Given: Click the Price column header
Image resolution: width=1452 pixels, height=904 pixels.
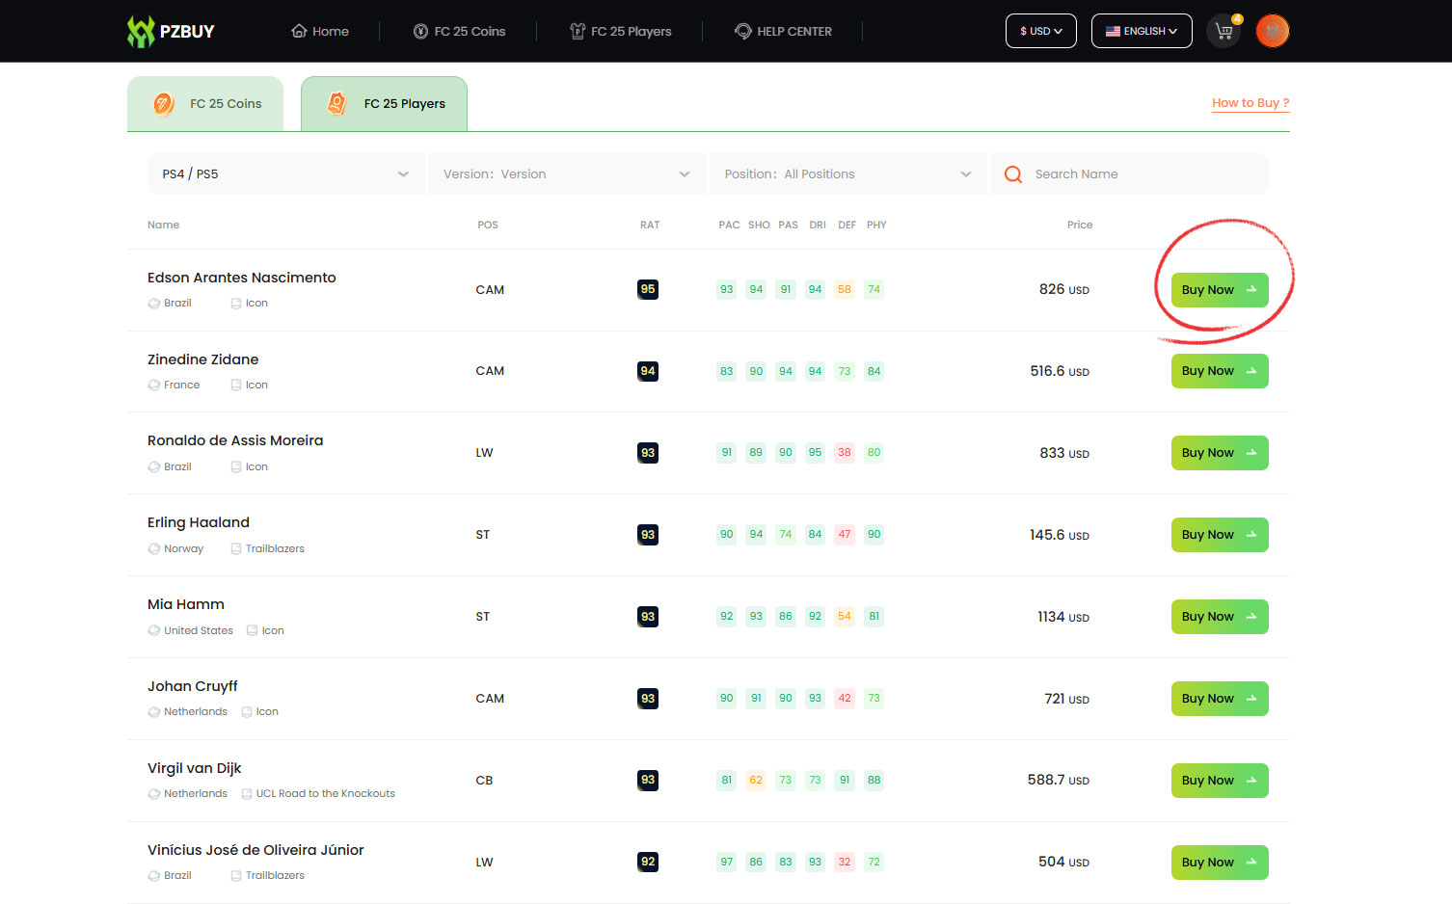Looking at the screenshot, I should pos(1080,225).
